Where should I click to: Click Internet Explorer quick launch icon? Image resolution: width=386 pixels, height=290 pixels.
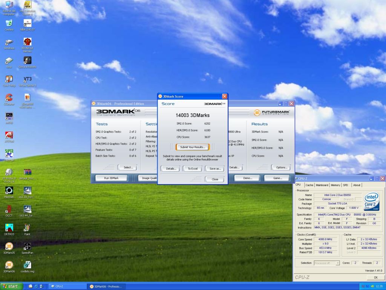36,286
